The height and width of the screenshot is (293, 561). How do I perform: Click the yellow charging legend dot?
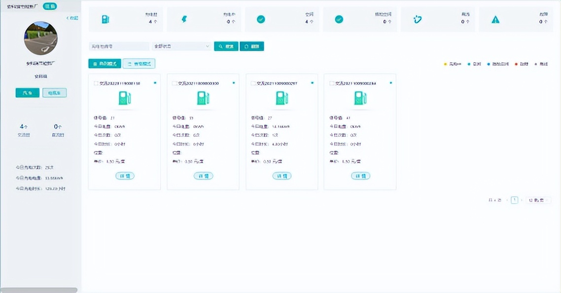click(446, 63)
